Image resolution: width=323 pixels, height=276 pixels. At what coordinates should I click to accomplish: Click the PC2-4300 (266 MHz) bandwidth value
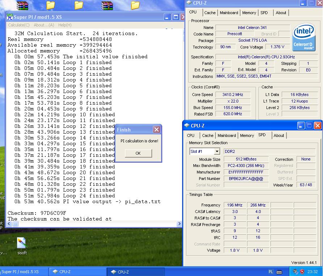(x=246, y=166)
